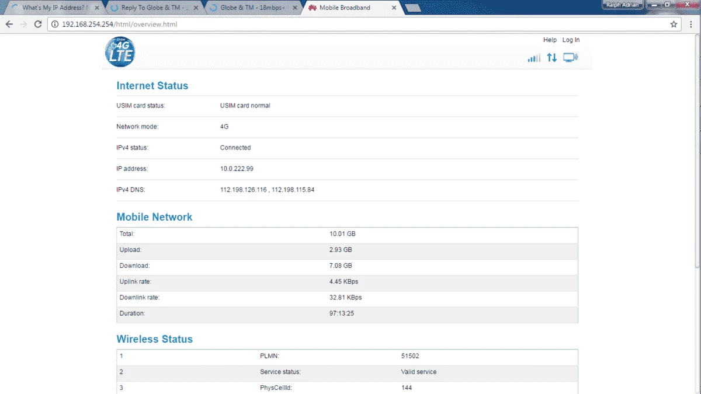Click the Globe 4G LTE logo
The height and width of the screenshot is (394, 701).
(120, 52)
